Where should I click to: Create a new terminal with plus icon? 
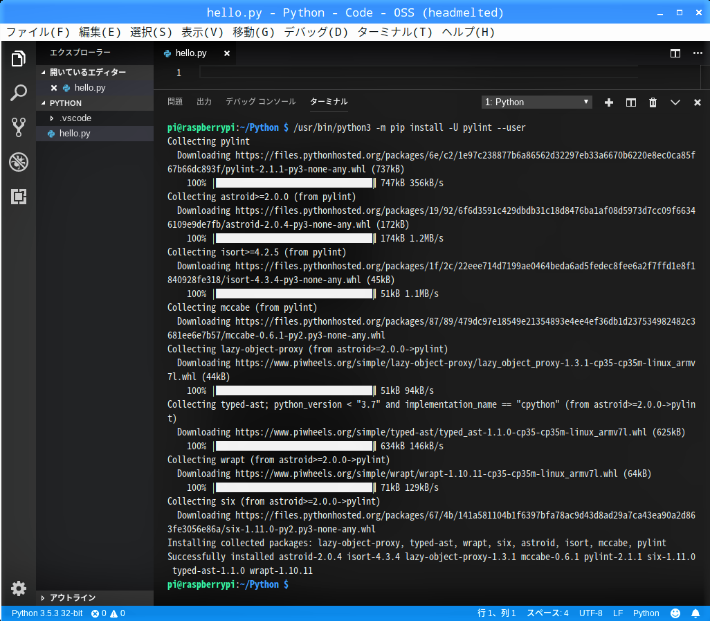pos(609,102)
